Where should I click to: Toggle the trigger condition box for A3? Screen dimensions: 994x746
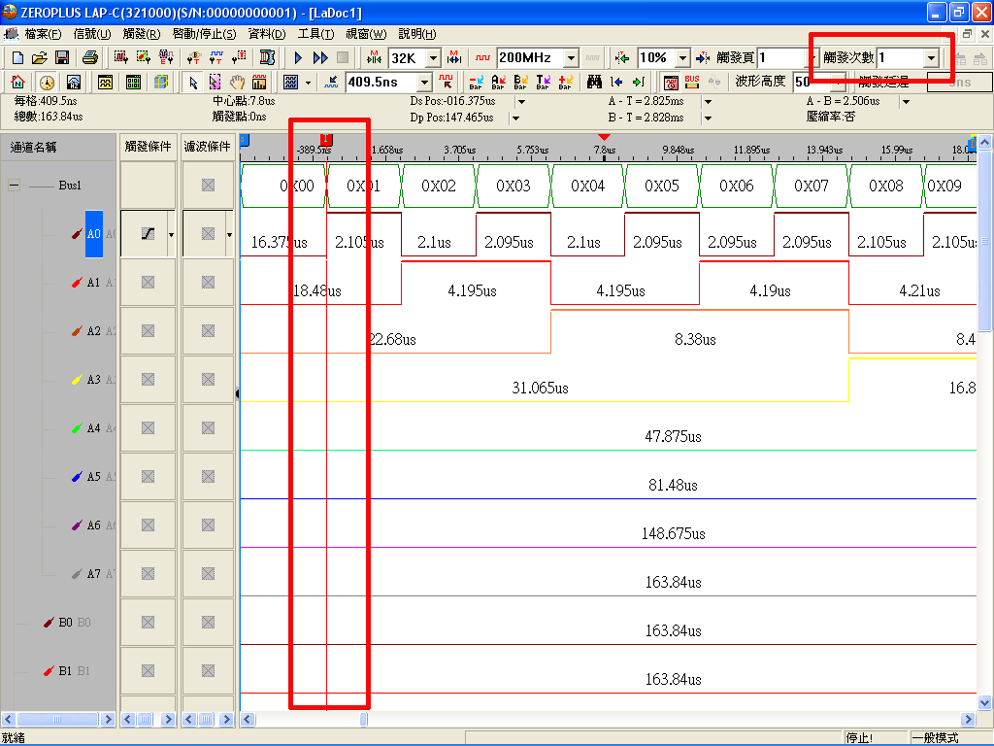(148, 380)
